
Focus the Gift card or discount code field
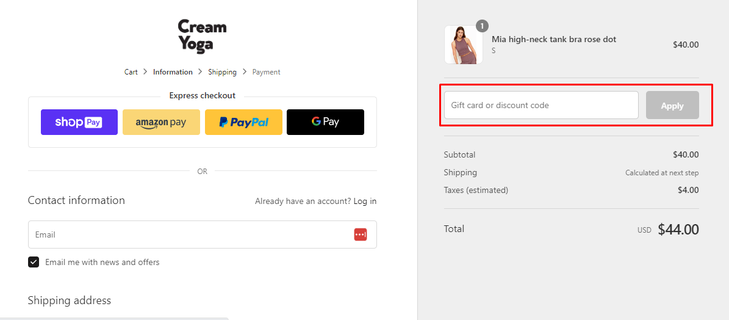(x=541, y=105)
